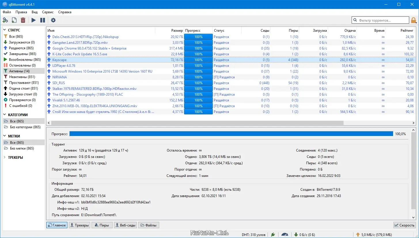This screenshot has height=238, width=419.
Task: Open the Add torrent file icon
Action: (14, 20)
